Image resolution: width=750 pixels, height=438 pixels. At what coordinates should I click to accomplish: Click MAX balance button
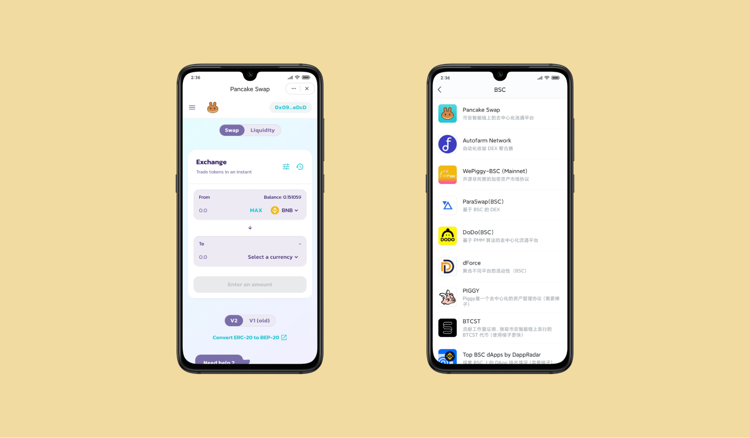(x=256, y=210)
